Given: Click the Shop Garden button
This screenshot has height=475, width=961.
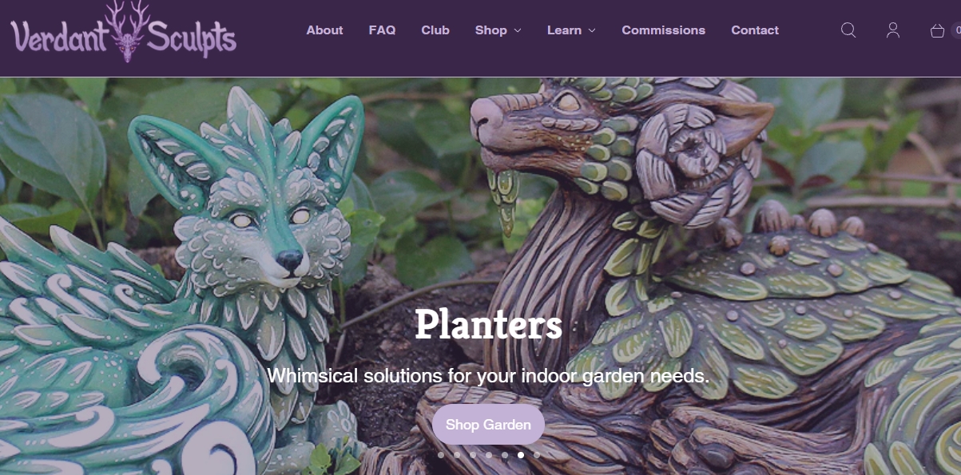Looking at the screenshot, I should pos(488,425).
